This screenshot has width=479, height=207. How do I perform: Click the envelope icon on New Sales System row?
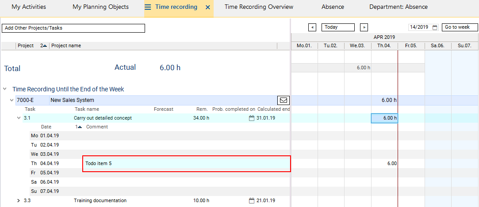284,100
